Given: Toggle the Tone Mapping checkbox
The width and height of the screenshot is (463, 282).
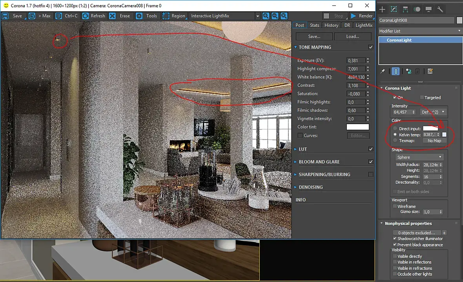Looking at the screenshot, I should (371, 47).
